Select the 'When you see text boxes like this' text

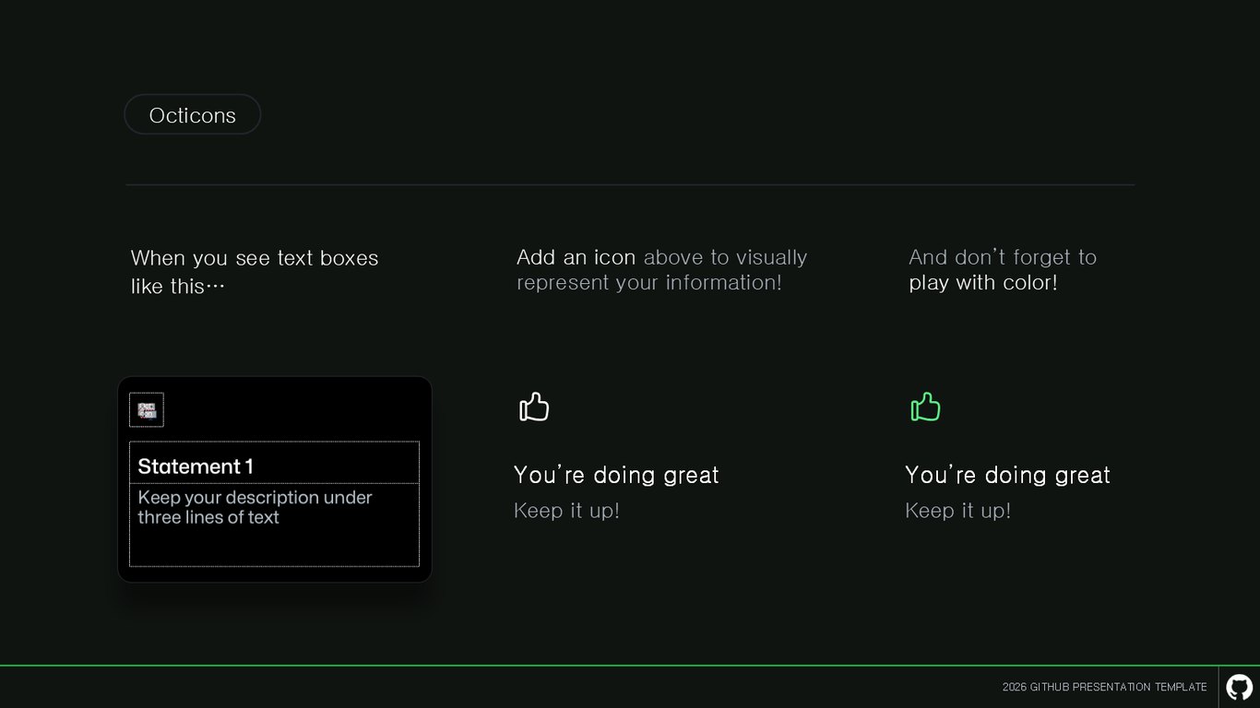tap(255, 272)
